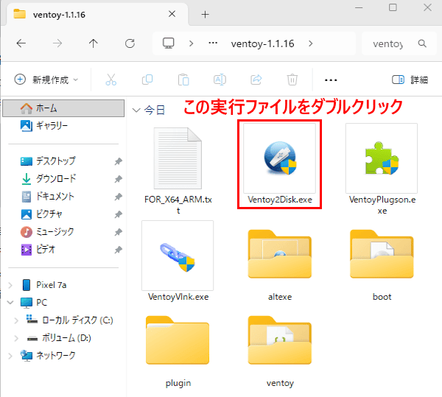Collapse the 今日 group
The image size is (442, 397).
tap(136, 110)
